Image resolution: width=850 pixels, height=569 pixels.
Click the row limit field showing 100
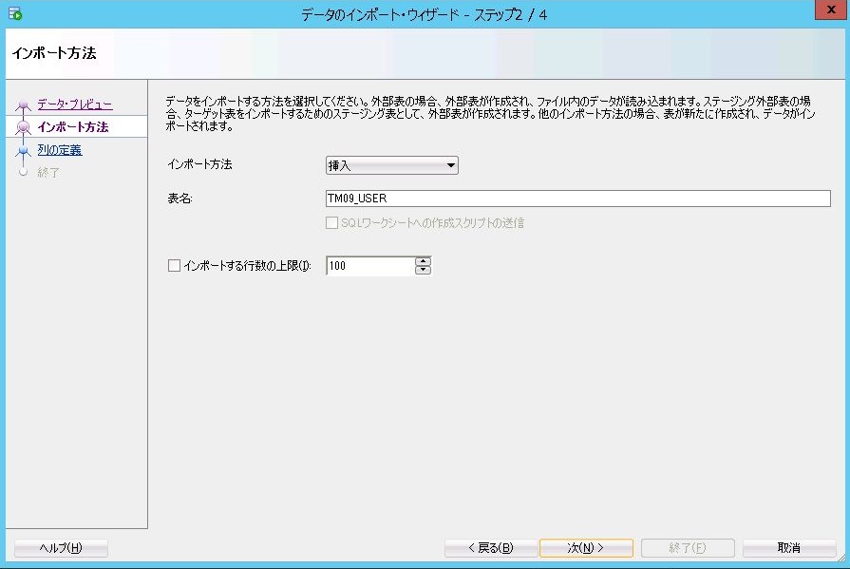click(x=369, y=266)
